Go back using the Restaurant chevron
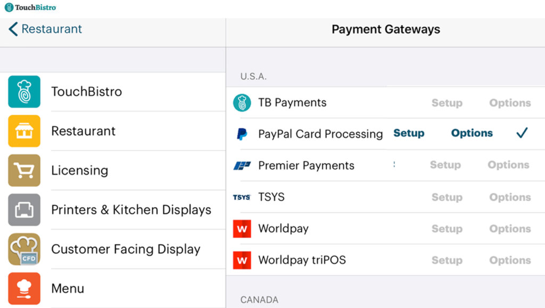The width and height of the screenshot is (545, 308). pos(13,29)
